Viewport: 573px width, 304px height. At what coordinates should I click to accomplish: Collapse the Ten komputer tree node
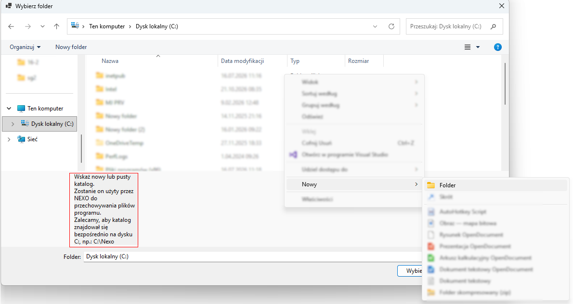pos(9,108)
